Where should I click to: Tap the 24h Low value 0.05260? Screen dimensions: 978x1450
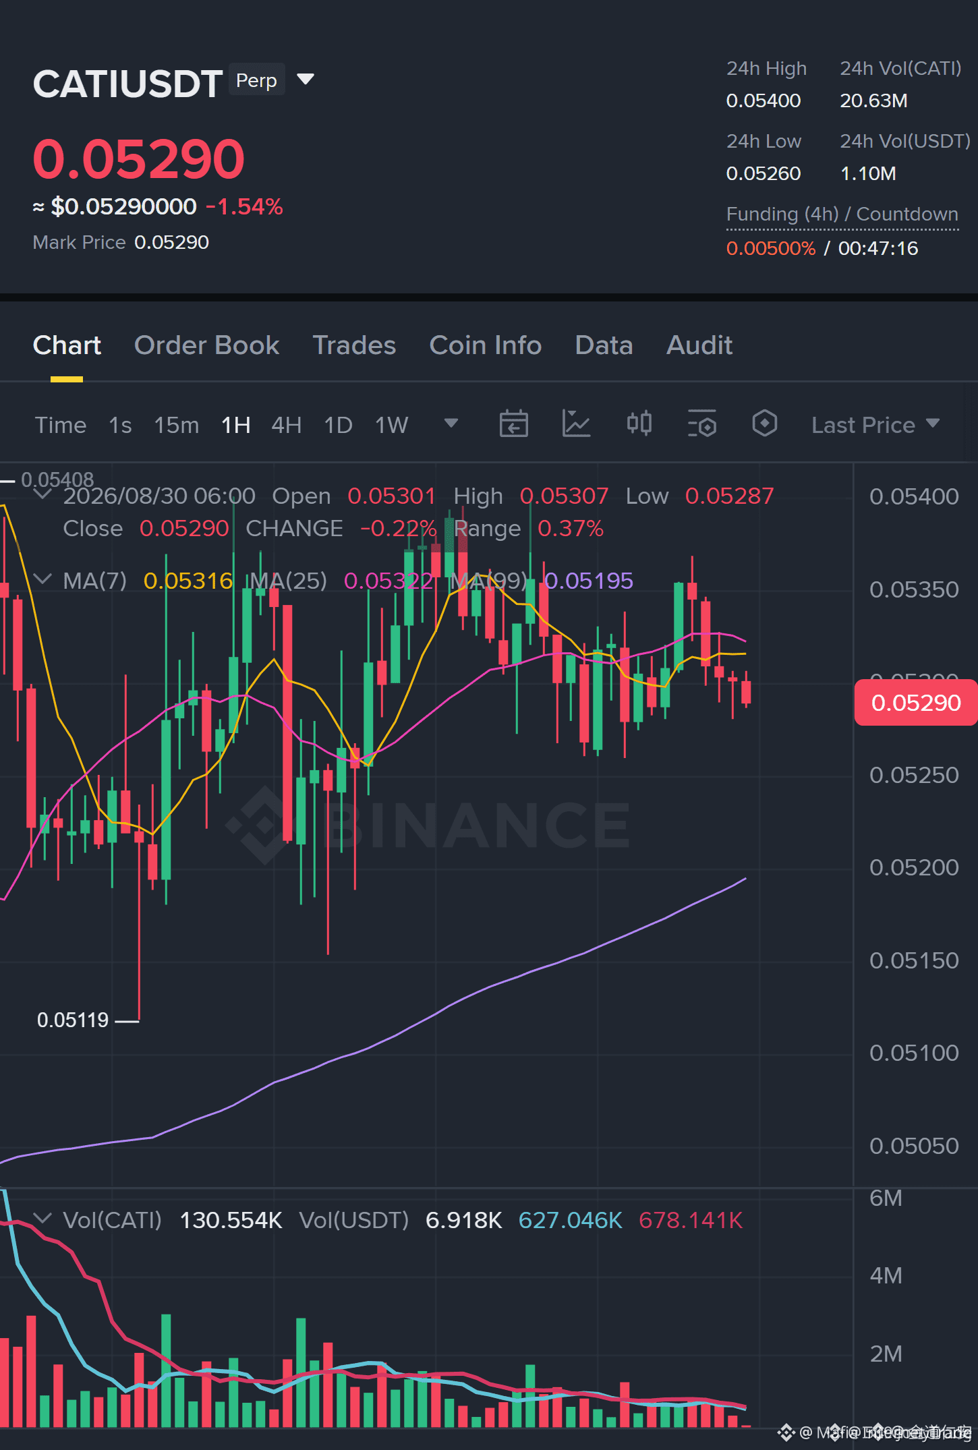coord(764,174)
